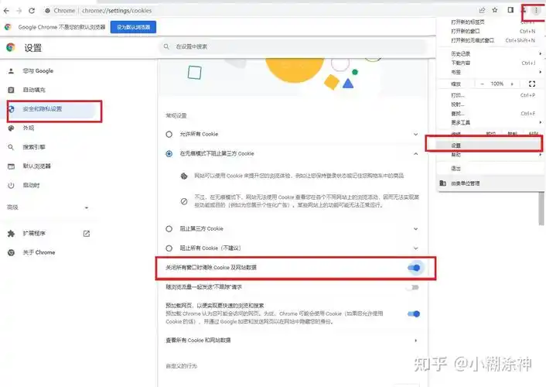Toggle 关闭所有窗口时清除 Cookie 及网站数据 switch
This screenshot has height=387, width=546.
(415, 268)
